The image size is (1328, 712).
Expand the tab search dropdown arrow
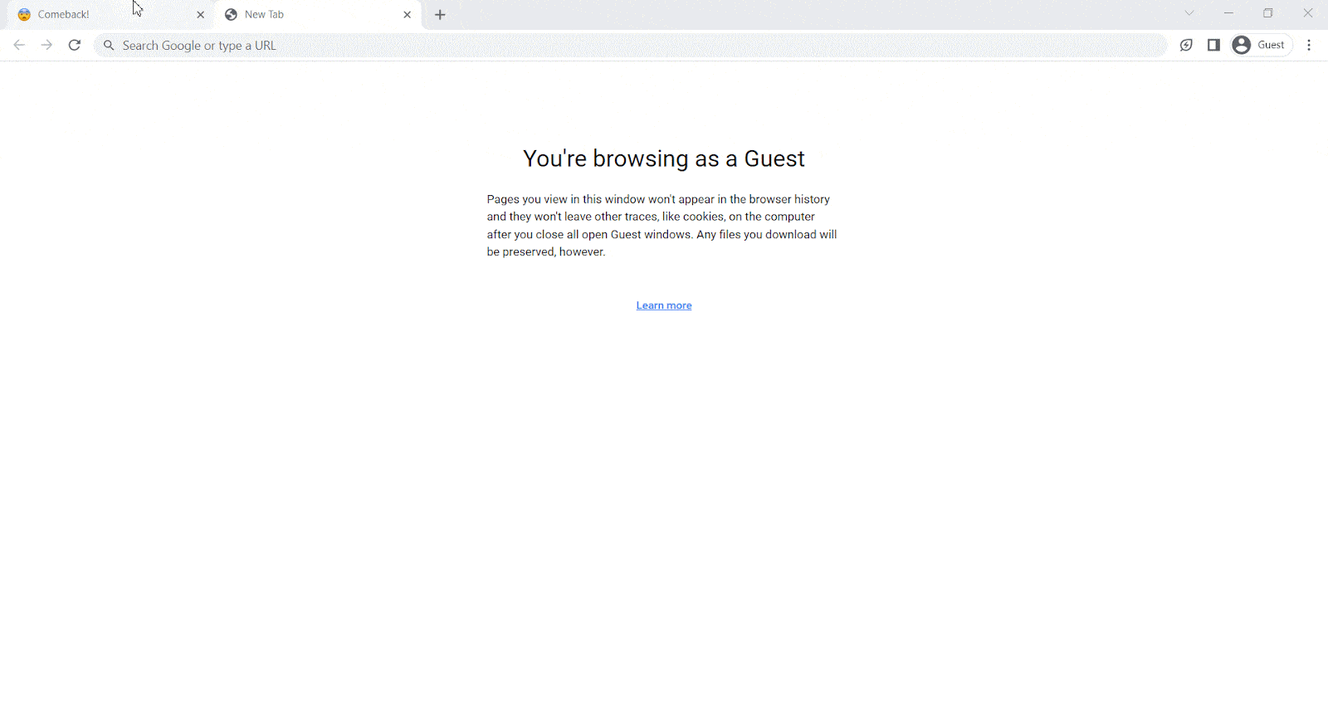pos(1189,13)
